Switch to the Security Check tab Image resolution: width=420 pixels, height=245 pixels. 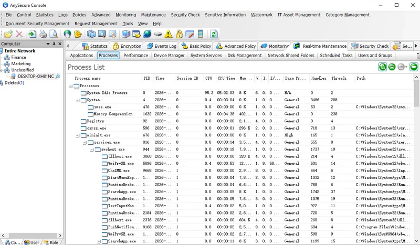coord(370,46)
